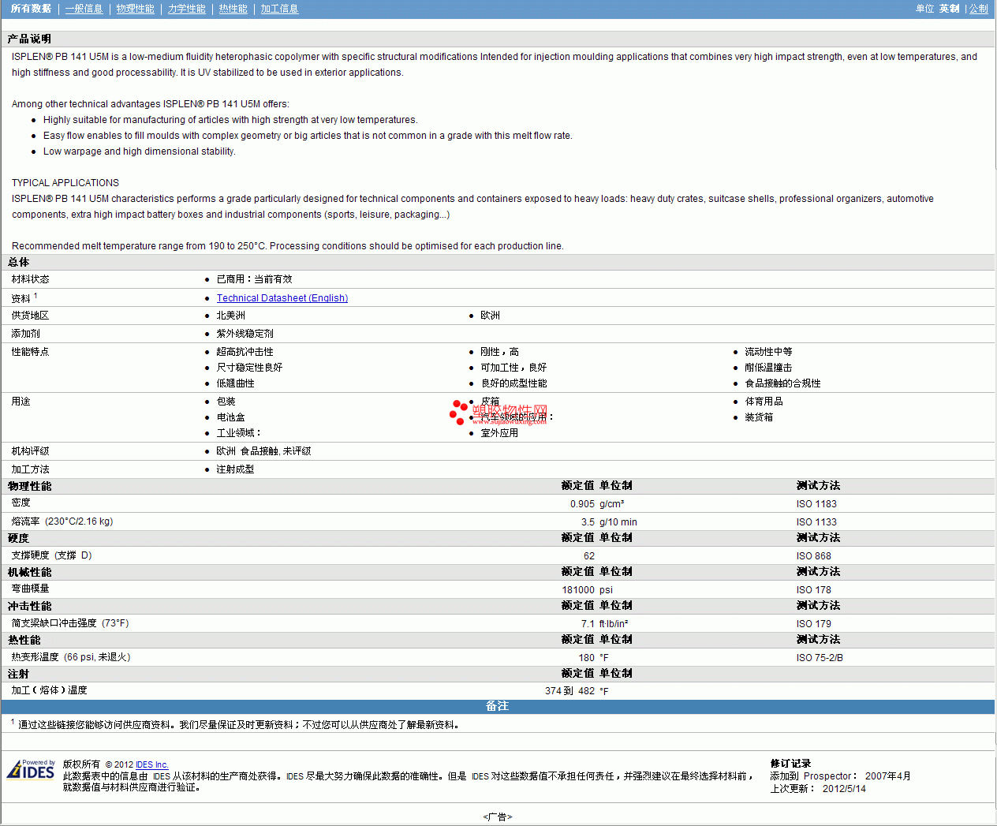
Task: Click the 北美洲 region entry
Action: [230, 316]
